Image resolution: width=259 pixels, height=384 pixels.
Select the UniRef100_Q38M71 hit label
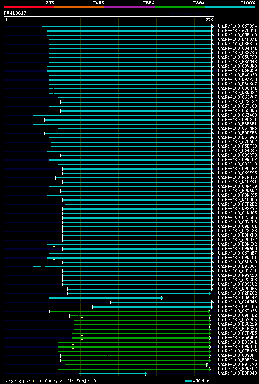[237, 88]
